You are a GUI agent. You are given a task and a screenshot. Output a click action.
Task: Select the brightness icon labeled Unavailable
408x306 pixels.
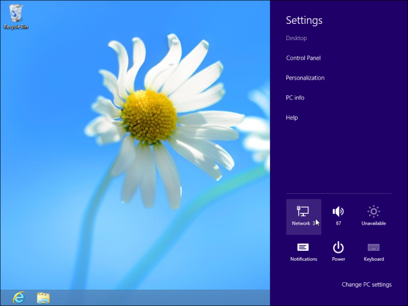[373, 217]
